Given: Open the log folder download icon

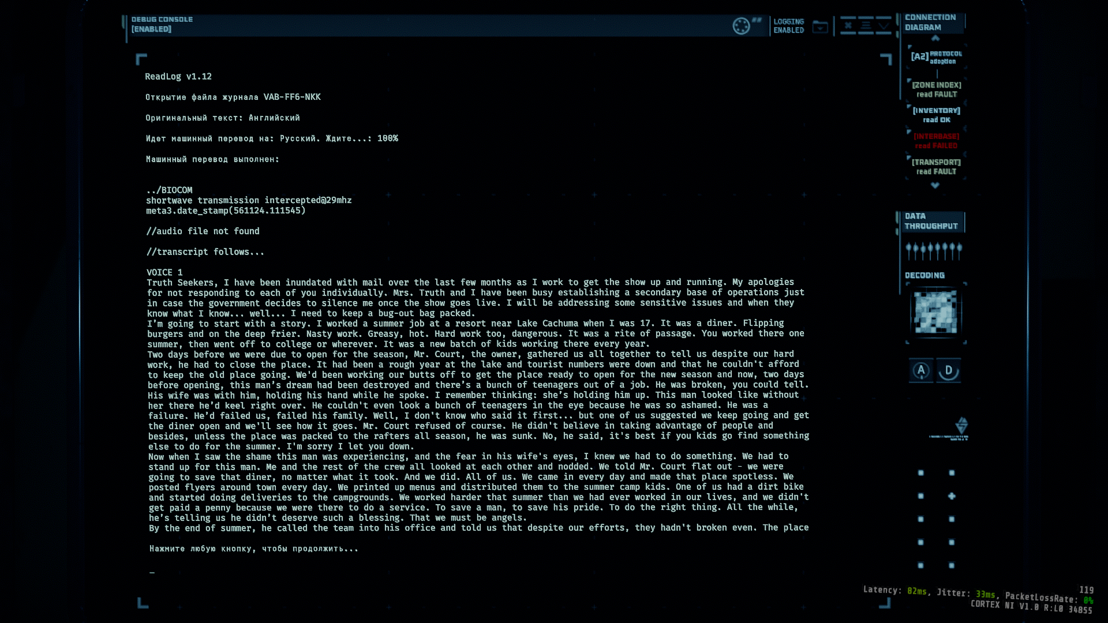Looking at the screenshot, I should pyautogui.click(x=820, y=27).
